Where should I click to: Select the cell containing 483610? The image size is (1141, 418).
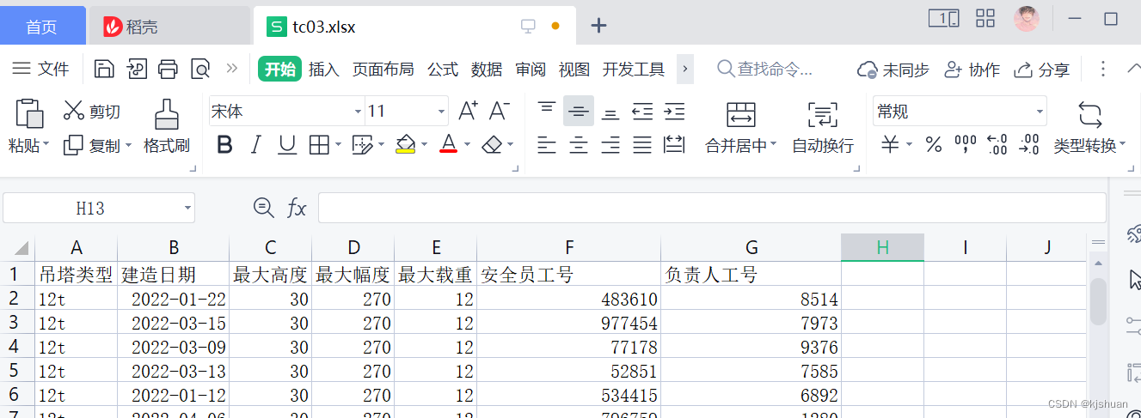tap(568, 299)
